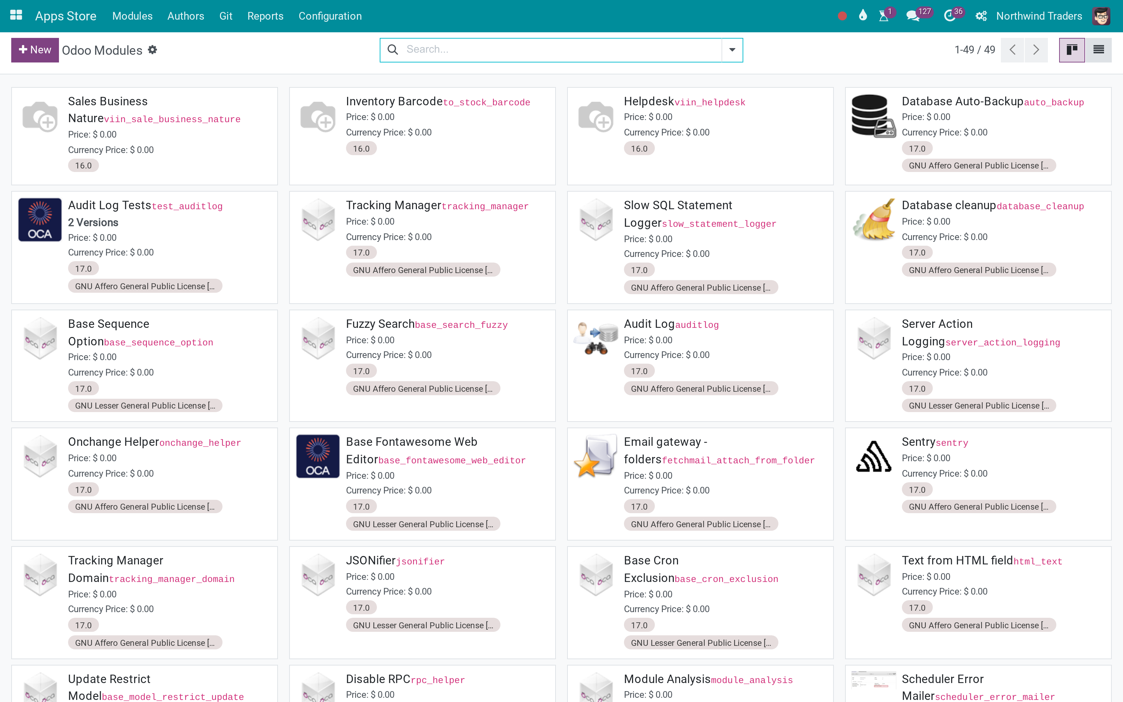
Task: Click the Base Fontawesome Web Editor OCA icon
Action: 318,456
